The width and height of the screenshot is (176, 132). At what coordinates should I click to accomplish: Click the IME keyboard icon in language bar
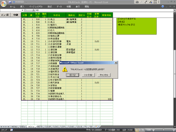[137, 2]
